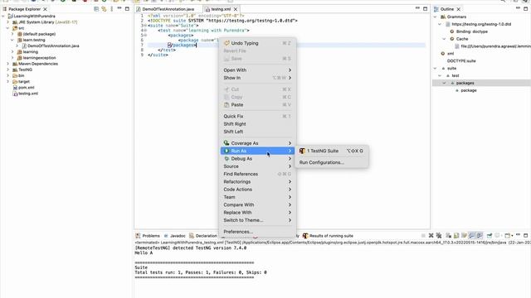The height and width of the screenshot is (298, 531).
Task: Collapse the src folder in Package Explorer
Action: [x=7, y=28]
